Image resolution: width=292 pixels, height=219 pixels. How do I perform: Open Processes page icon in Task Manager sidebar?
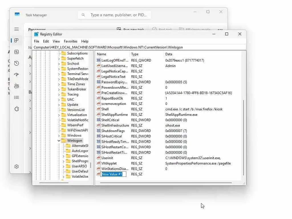16,40
